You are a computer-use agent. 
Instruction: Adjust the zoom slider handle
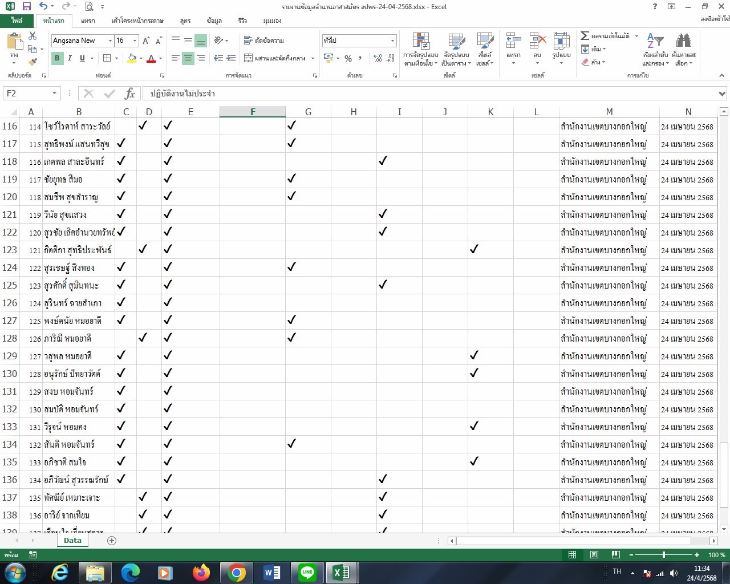[663, 555]
